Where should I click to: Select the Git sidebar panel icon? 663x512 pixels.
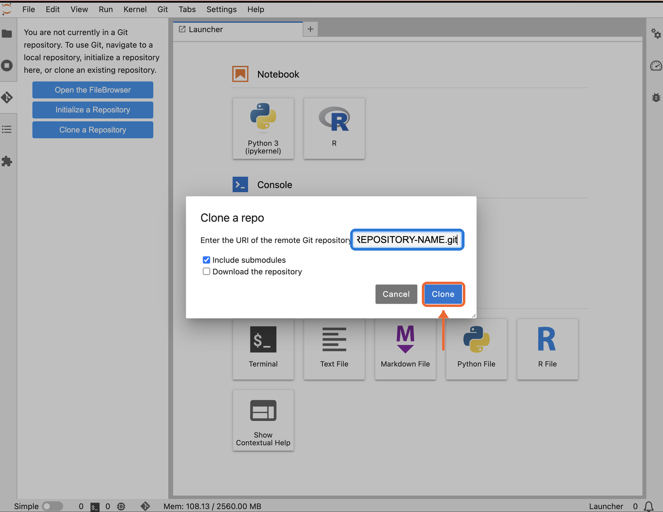pyautogui.click(x=7, y=97)
